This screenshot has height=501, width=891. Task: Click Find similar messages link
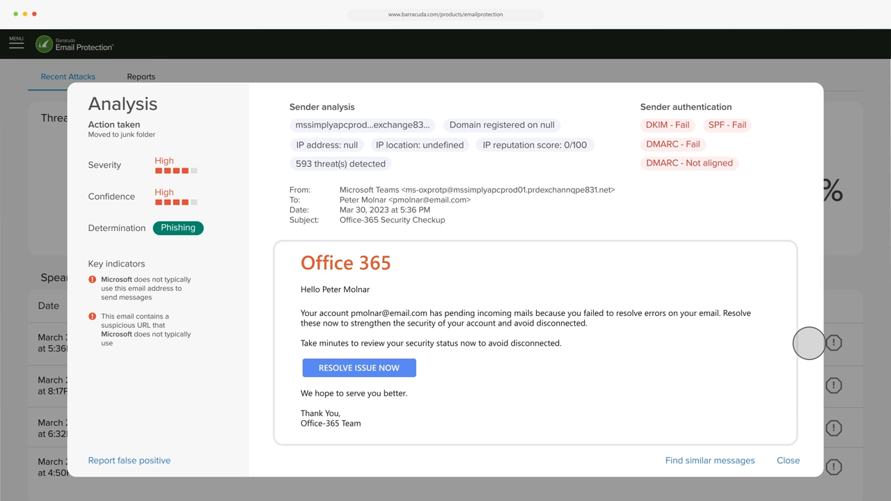710,461
